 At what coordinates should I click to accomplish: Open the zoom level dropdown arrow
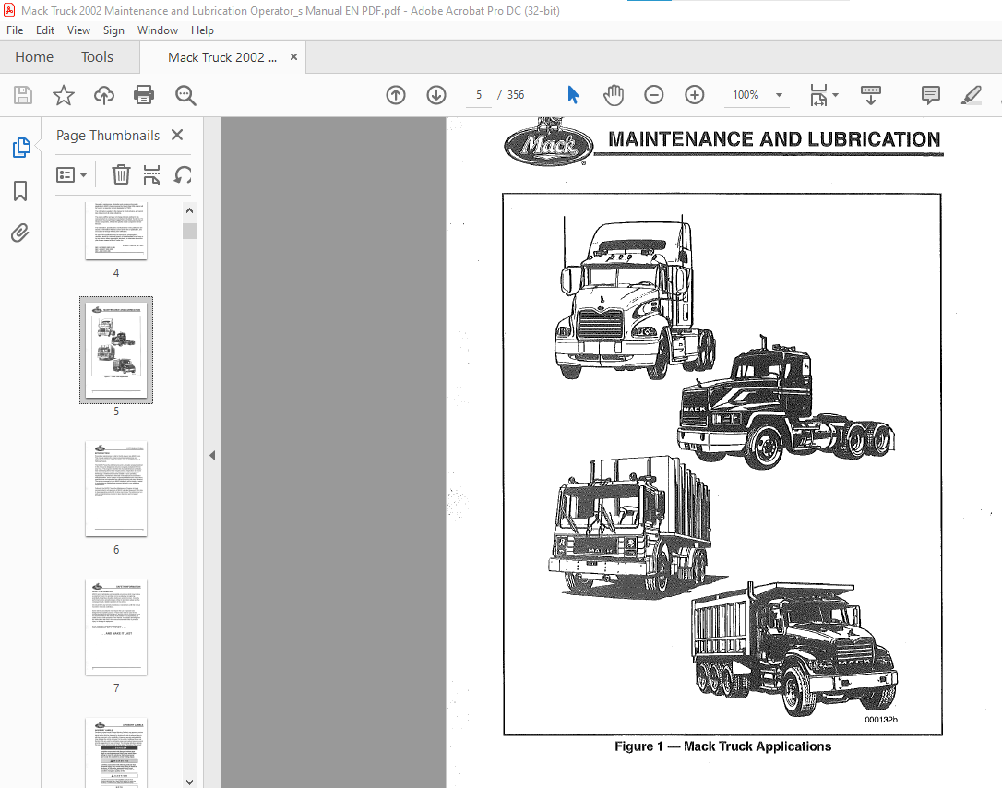(x=779, y=95)
